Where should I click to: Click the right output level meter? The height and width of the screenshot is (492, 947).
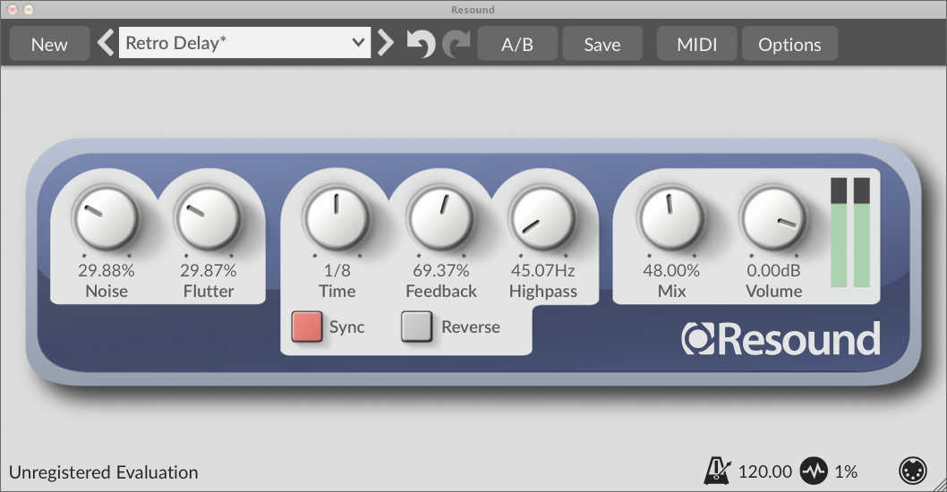(862, 233)
